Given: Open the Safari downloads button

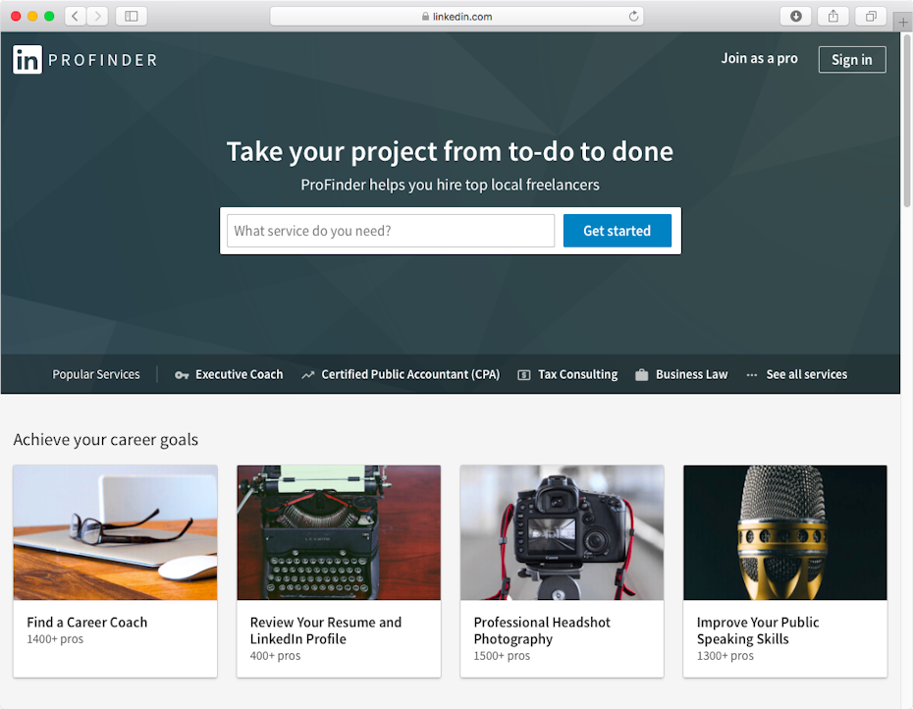Looking at the screenshot, I should pyautogui.click(x=795, y=16).
